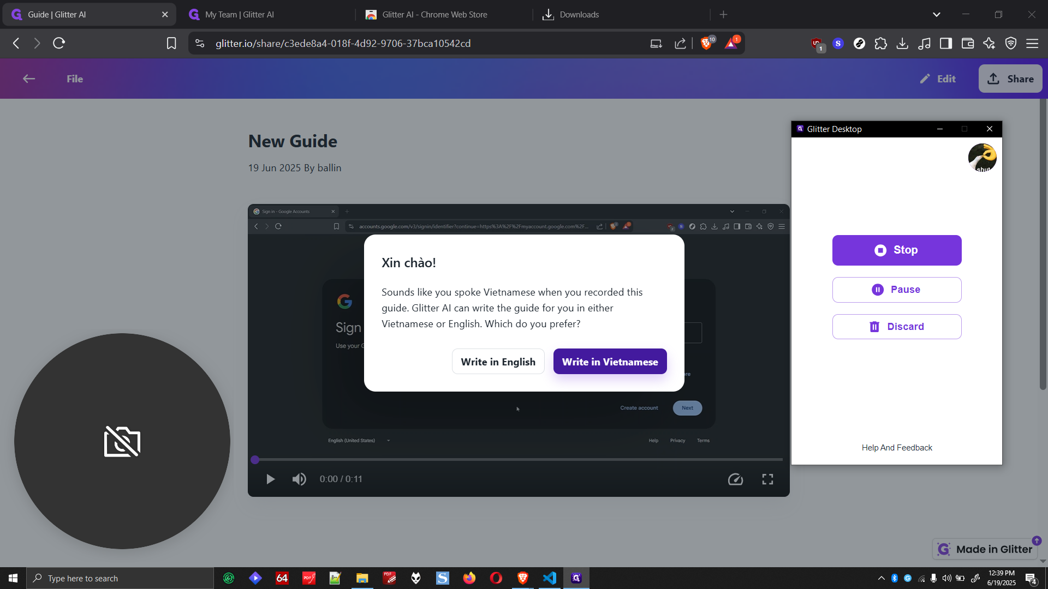Discard recording in Glitter Desktop

click(897, 327)
